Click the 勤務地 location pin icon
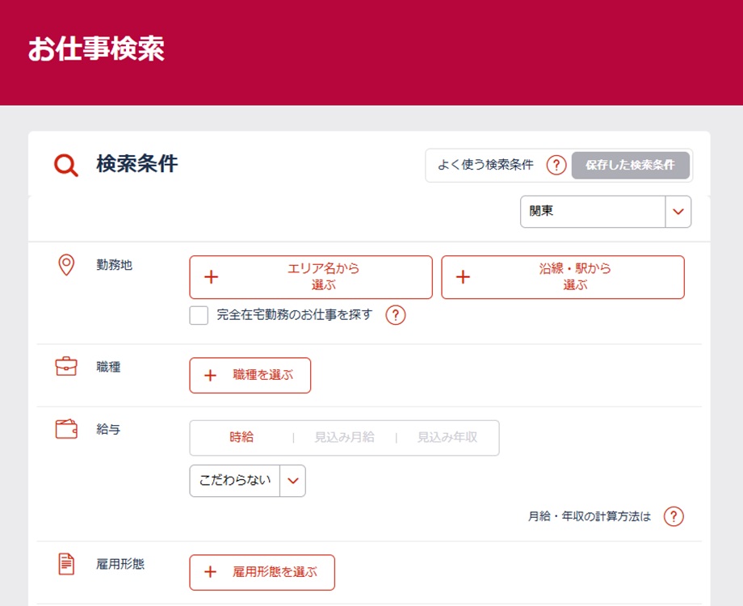 coord(66,265)
